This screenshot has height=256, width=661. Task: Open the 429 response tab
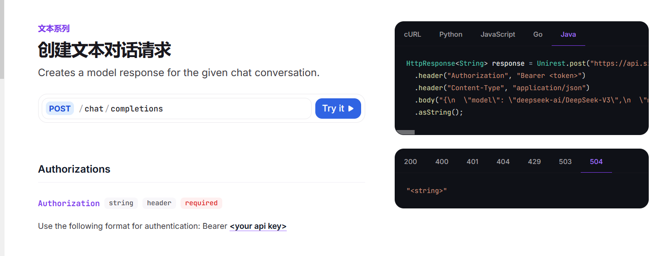pos(534,162)
